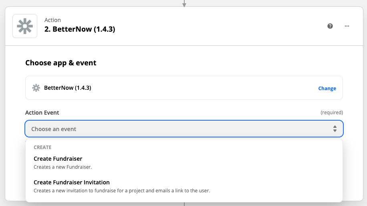
Task: Click the large BetterNow app logo
Action: coord(25,26)
